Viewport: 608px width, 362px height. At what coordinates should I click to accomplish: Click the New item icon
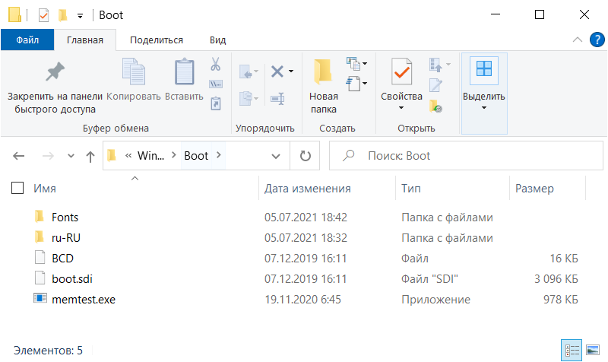353,63
